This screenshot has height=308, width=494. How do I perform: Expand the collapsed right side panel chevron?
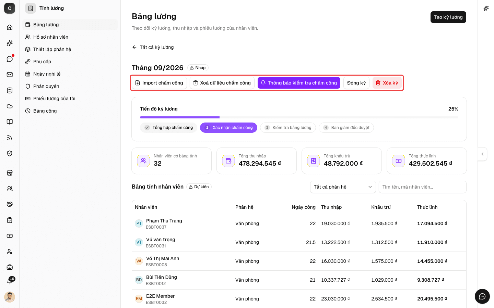click(x=482, y=154)
